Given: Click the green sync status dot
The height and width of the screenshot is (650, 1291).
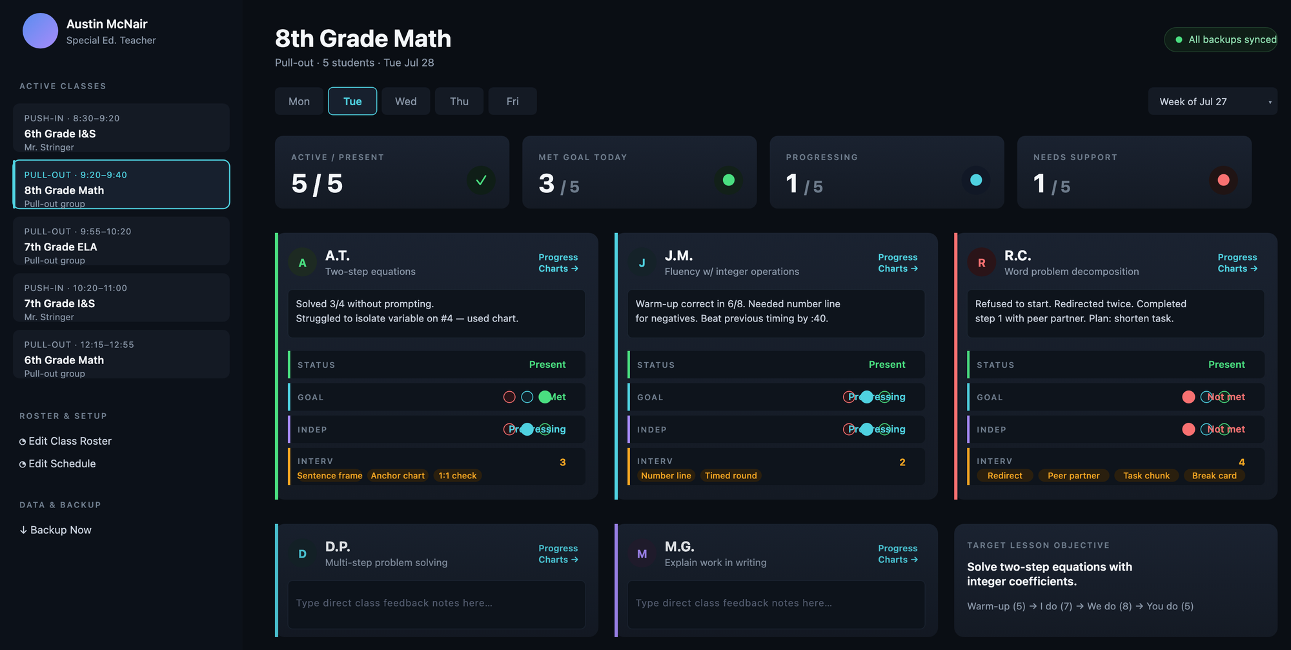Looking at the screenshot, I should click(1179, 39).
